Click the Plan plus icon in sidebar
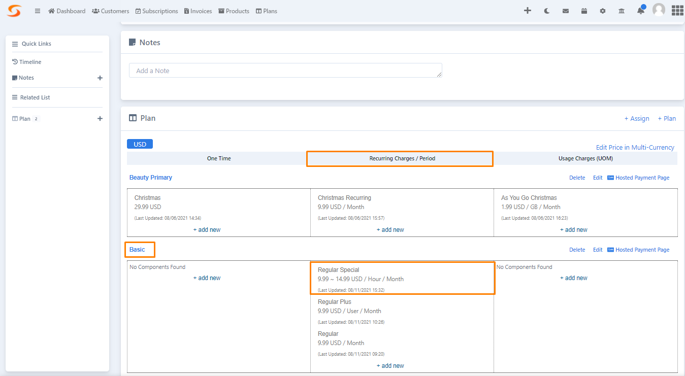Viewport: 685px width, 376px height. pos(100,118)
